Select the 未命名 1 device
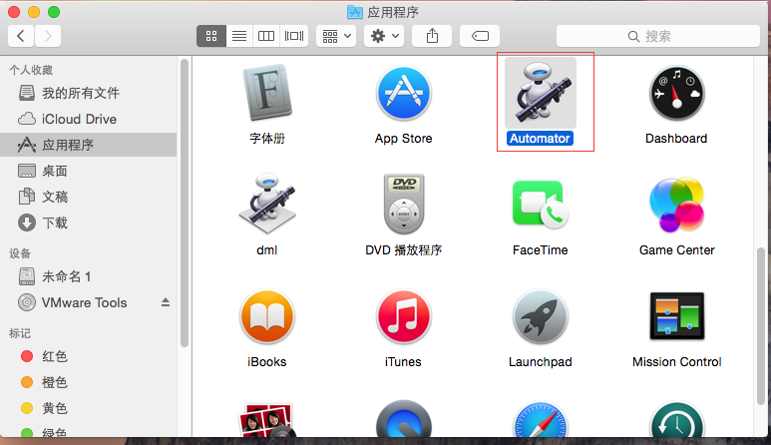This screenshot has height=445, width=771. [x=89, y=276]
